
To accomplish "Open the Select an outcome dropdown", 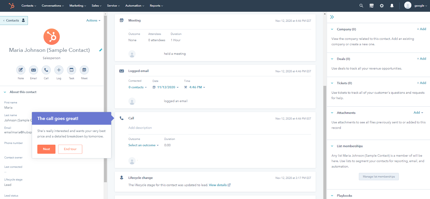I will click(144, 145).
